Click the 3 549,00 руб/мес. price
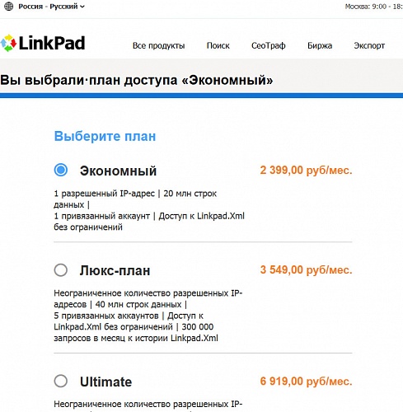The image size is (403, 412). 306,269
